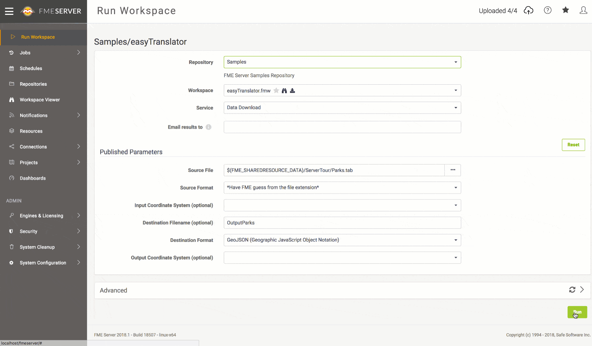Refresh Advanced section with the refresh icon

click(572, 290)
